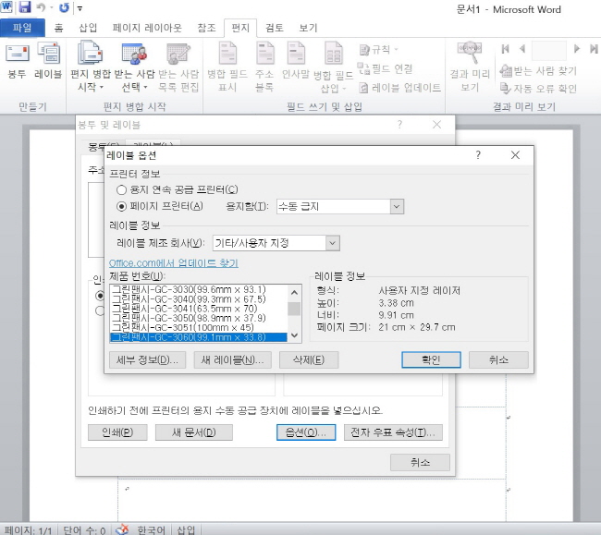Select continuous-feed printer (용지 연속 공급 프린터) radio
The width and height of the screenshot is (601, 535).
(122, 189)
